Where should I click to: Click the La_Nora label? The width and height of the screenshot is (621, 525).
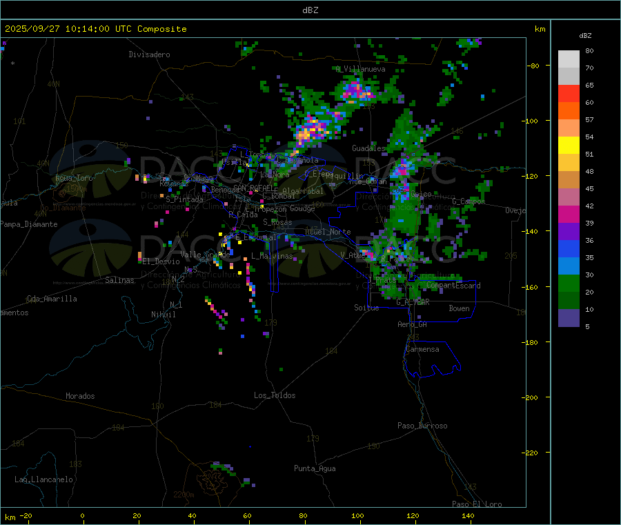(x=275, y=175)
